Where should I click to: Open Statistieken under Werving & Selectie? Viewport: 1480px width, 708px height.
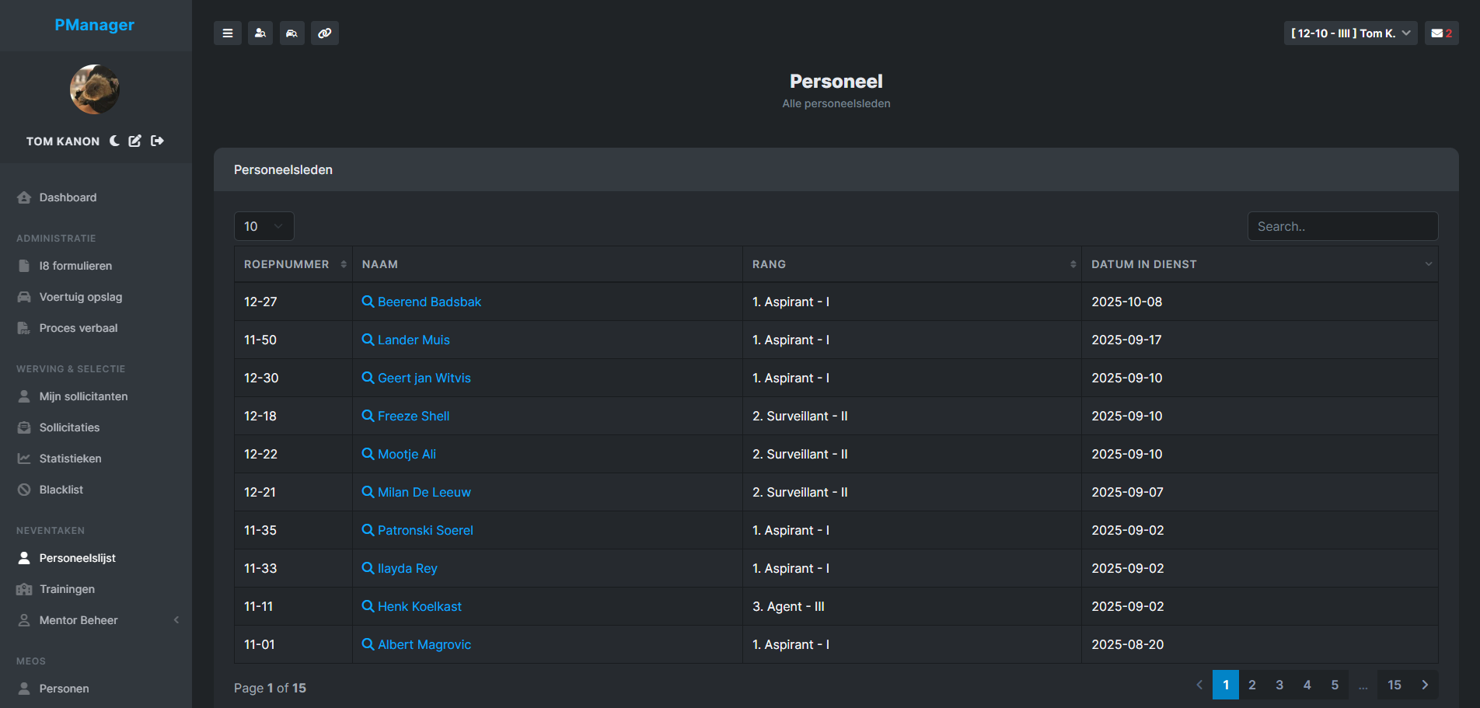coord(70,459)
